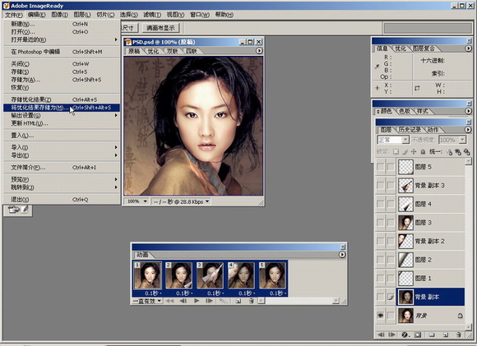Click next frame icon at 图层 panel bottom
The image size is (477, 346).
(392, 334)
